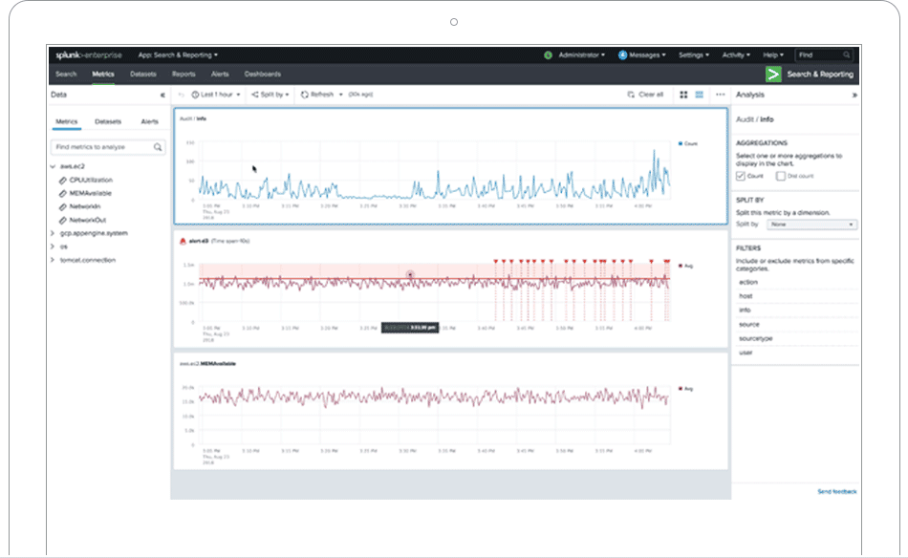Switch to single-chart grid layout icon
Screen dimensions: 908x558
701,94
